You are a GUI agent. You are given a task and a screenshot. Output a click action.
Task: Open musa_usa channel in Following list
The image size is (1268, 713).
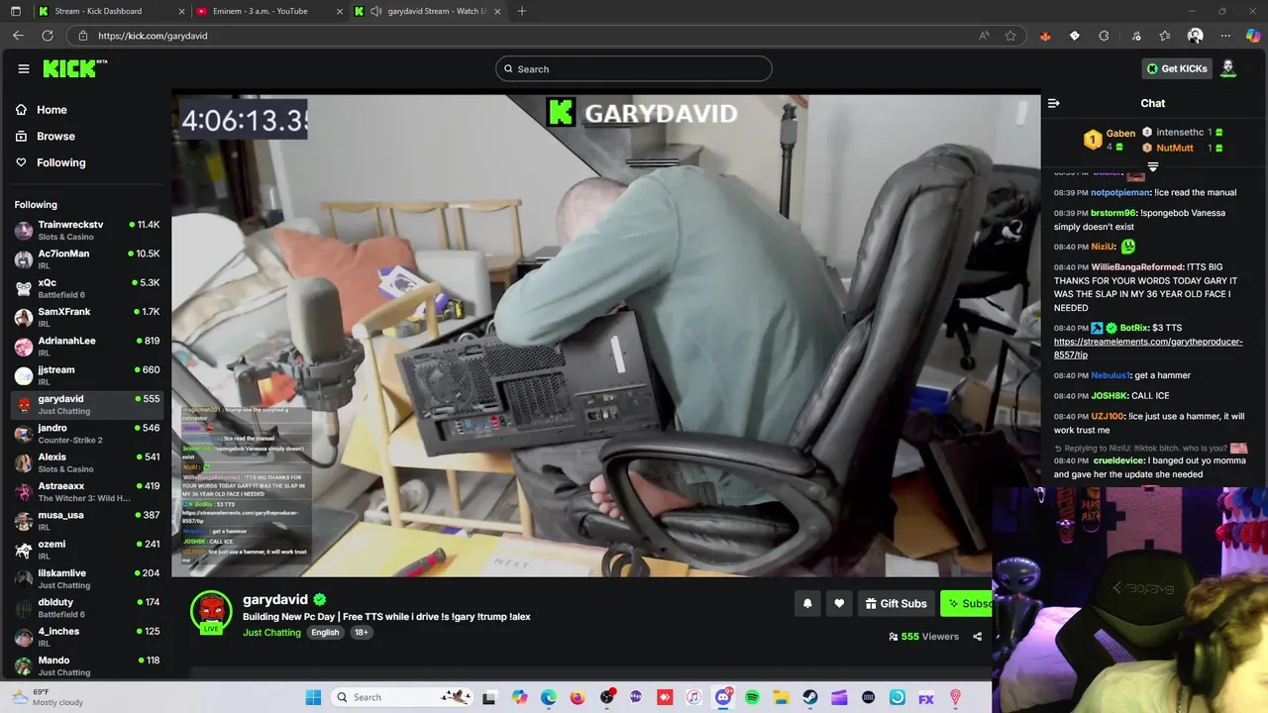coord(87,520)
